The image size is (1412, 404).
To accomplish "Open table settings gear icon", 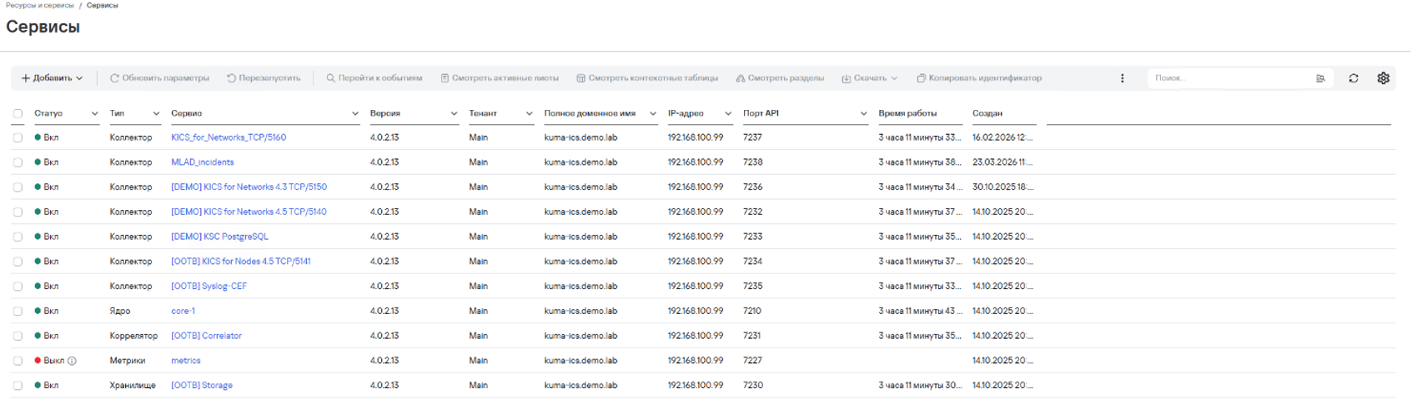I will pos(1383,78).
